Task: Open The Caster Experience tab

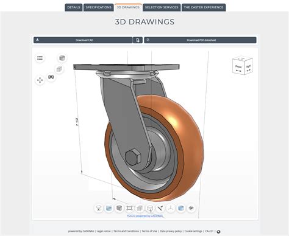Action: [x=204, y=7]
